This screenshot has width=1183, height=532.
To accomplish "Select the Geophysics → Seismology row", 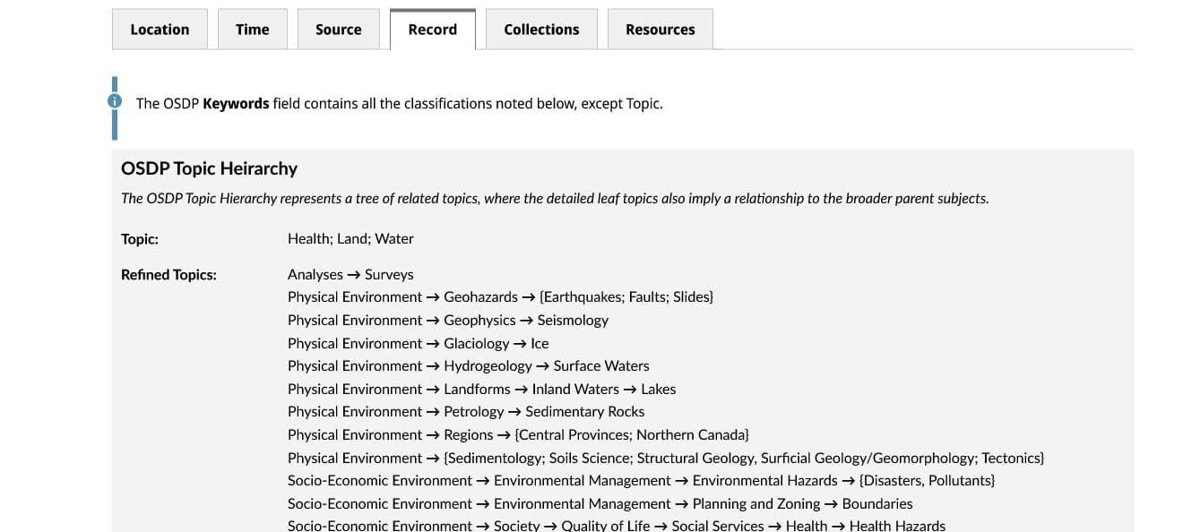I will coord(448,321).
